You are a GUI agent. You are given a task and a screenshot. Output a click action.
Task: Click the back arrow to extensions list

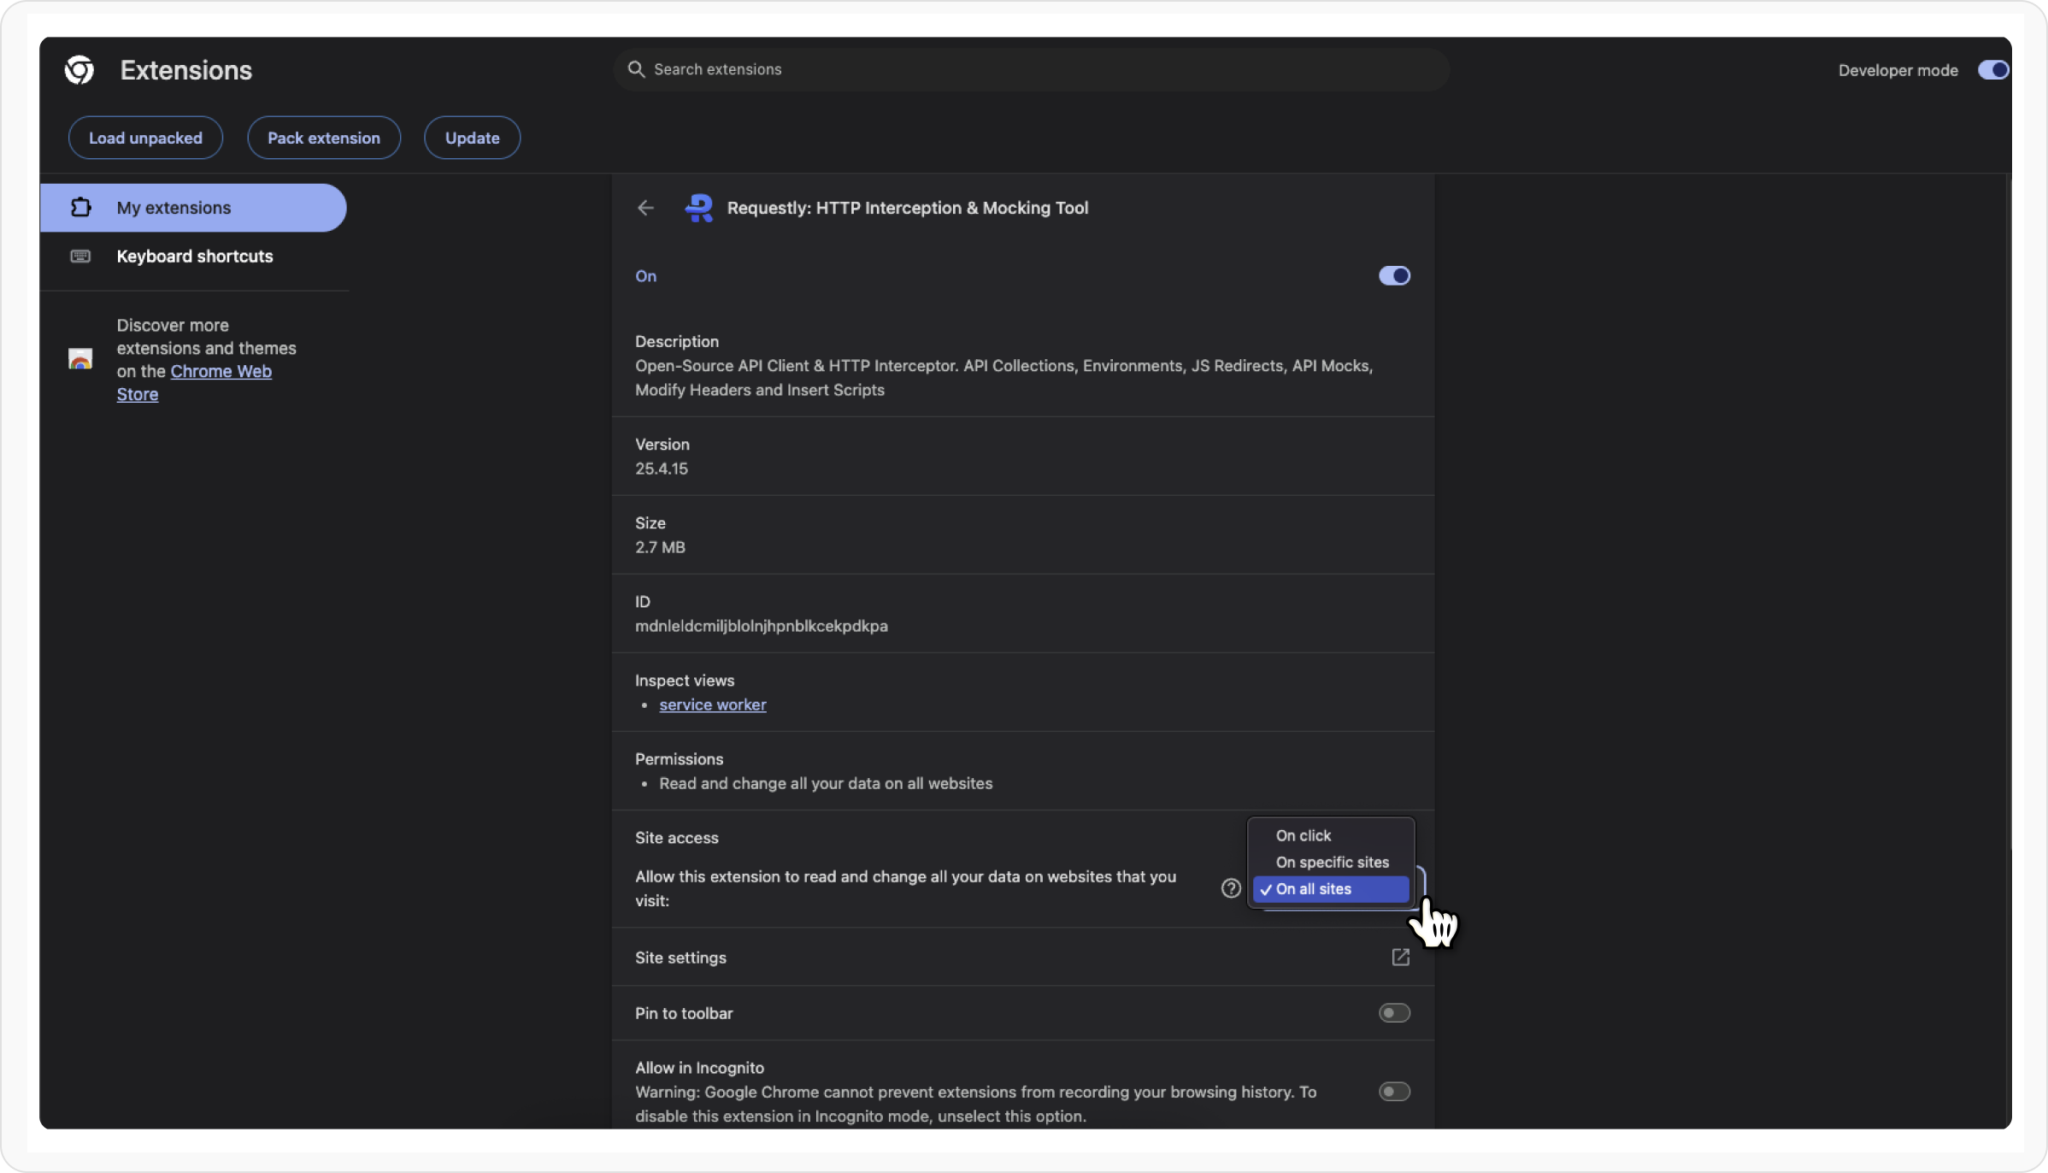(645, 208)
